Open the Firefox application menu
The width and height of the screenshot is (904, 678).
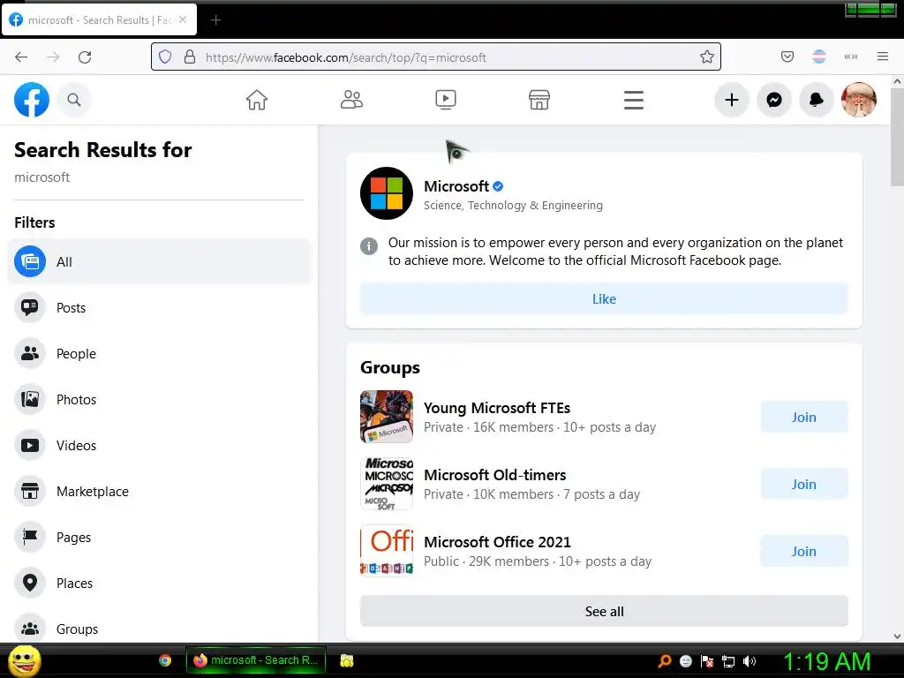882,56
